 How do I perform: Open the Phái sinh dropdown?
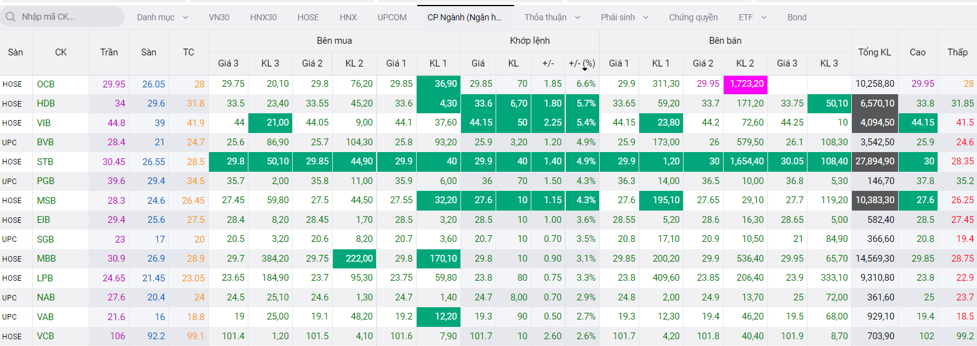click(x=624, y=17)
